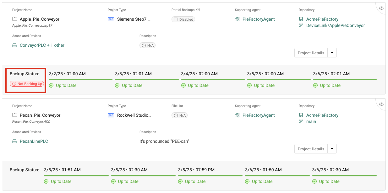Click the device icon beside ConveyorPLC

tap(14, 45)
